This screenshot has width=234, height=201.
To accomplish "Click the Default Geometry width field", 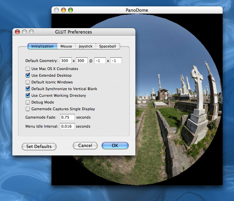I will (x=66, y=61).
